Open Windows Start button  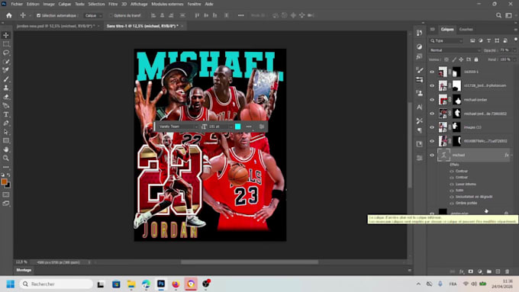10,284
